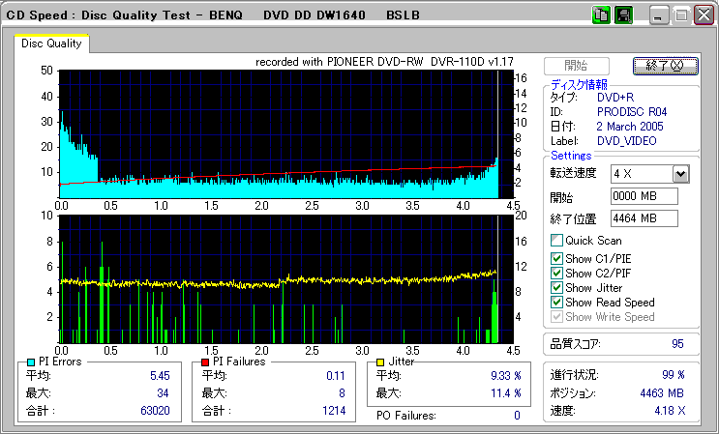Disable the Show Jitter checkbox
Image resolution: width=719 pixels, height=434 pixels.
(556, 288)
